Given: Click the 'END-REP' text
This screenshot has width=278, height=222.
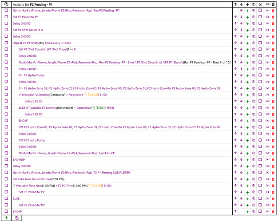Looking at the screenshot, I should (19, 160).
